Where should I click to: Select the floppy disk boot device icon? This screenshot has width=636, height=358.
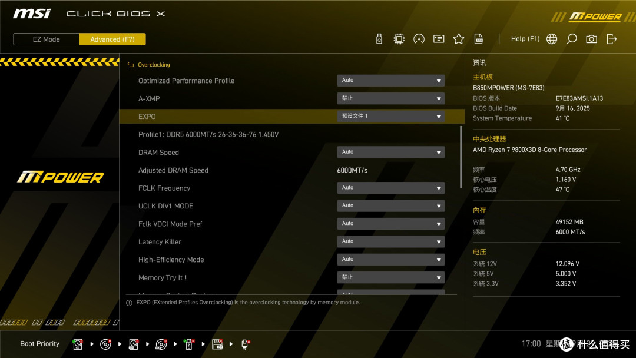(x=217, y=344)
